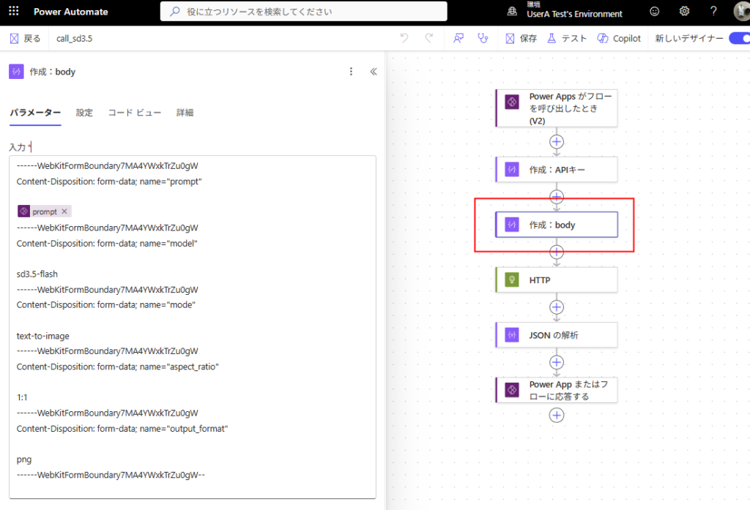The width and height of the screenshot is (750, 510).
Task: Open settings gear icon in header
Action: [x=684, y=12]
